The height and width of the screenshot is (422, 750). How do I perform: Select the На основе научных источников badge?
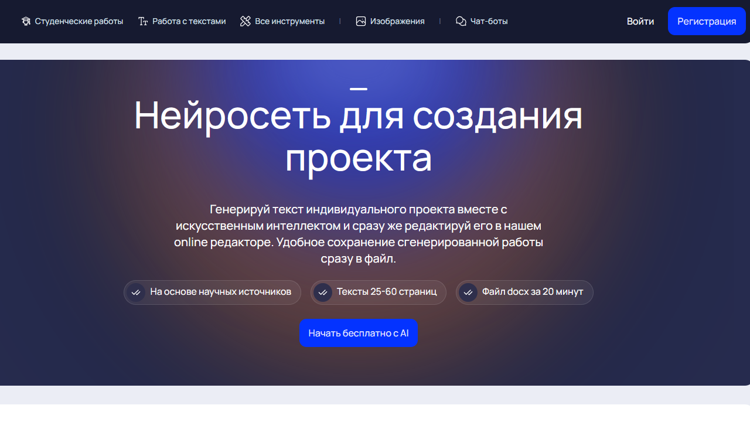(212, 292)
